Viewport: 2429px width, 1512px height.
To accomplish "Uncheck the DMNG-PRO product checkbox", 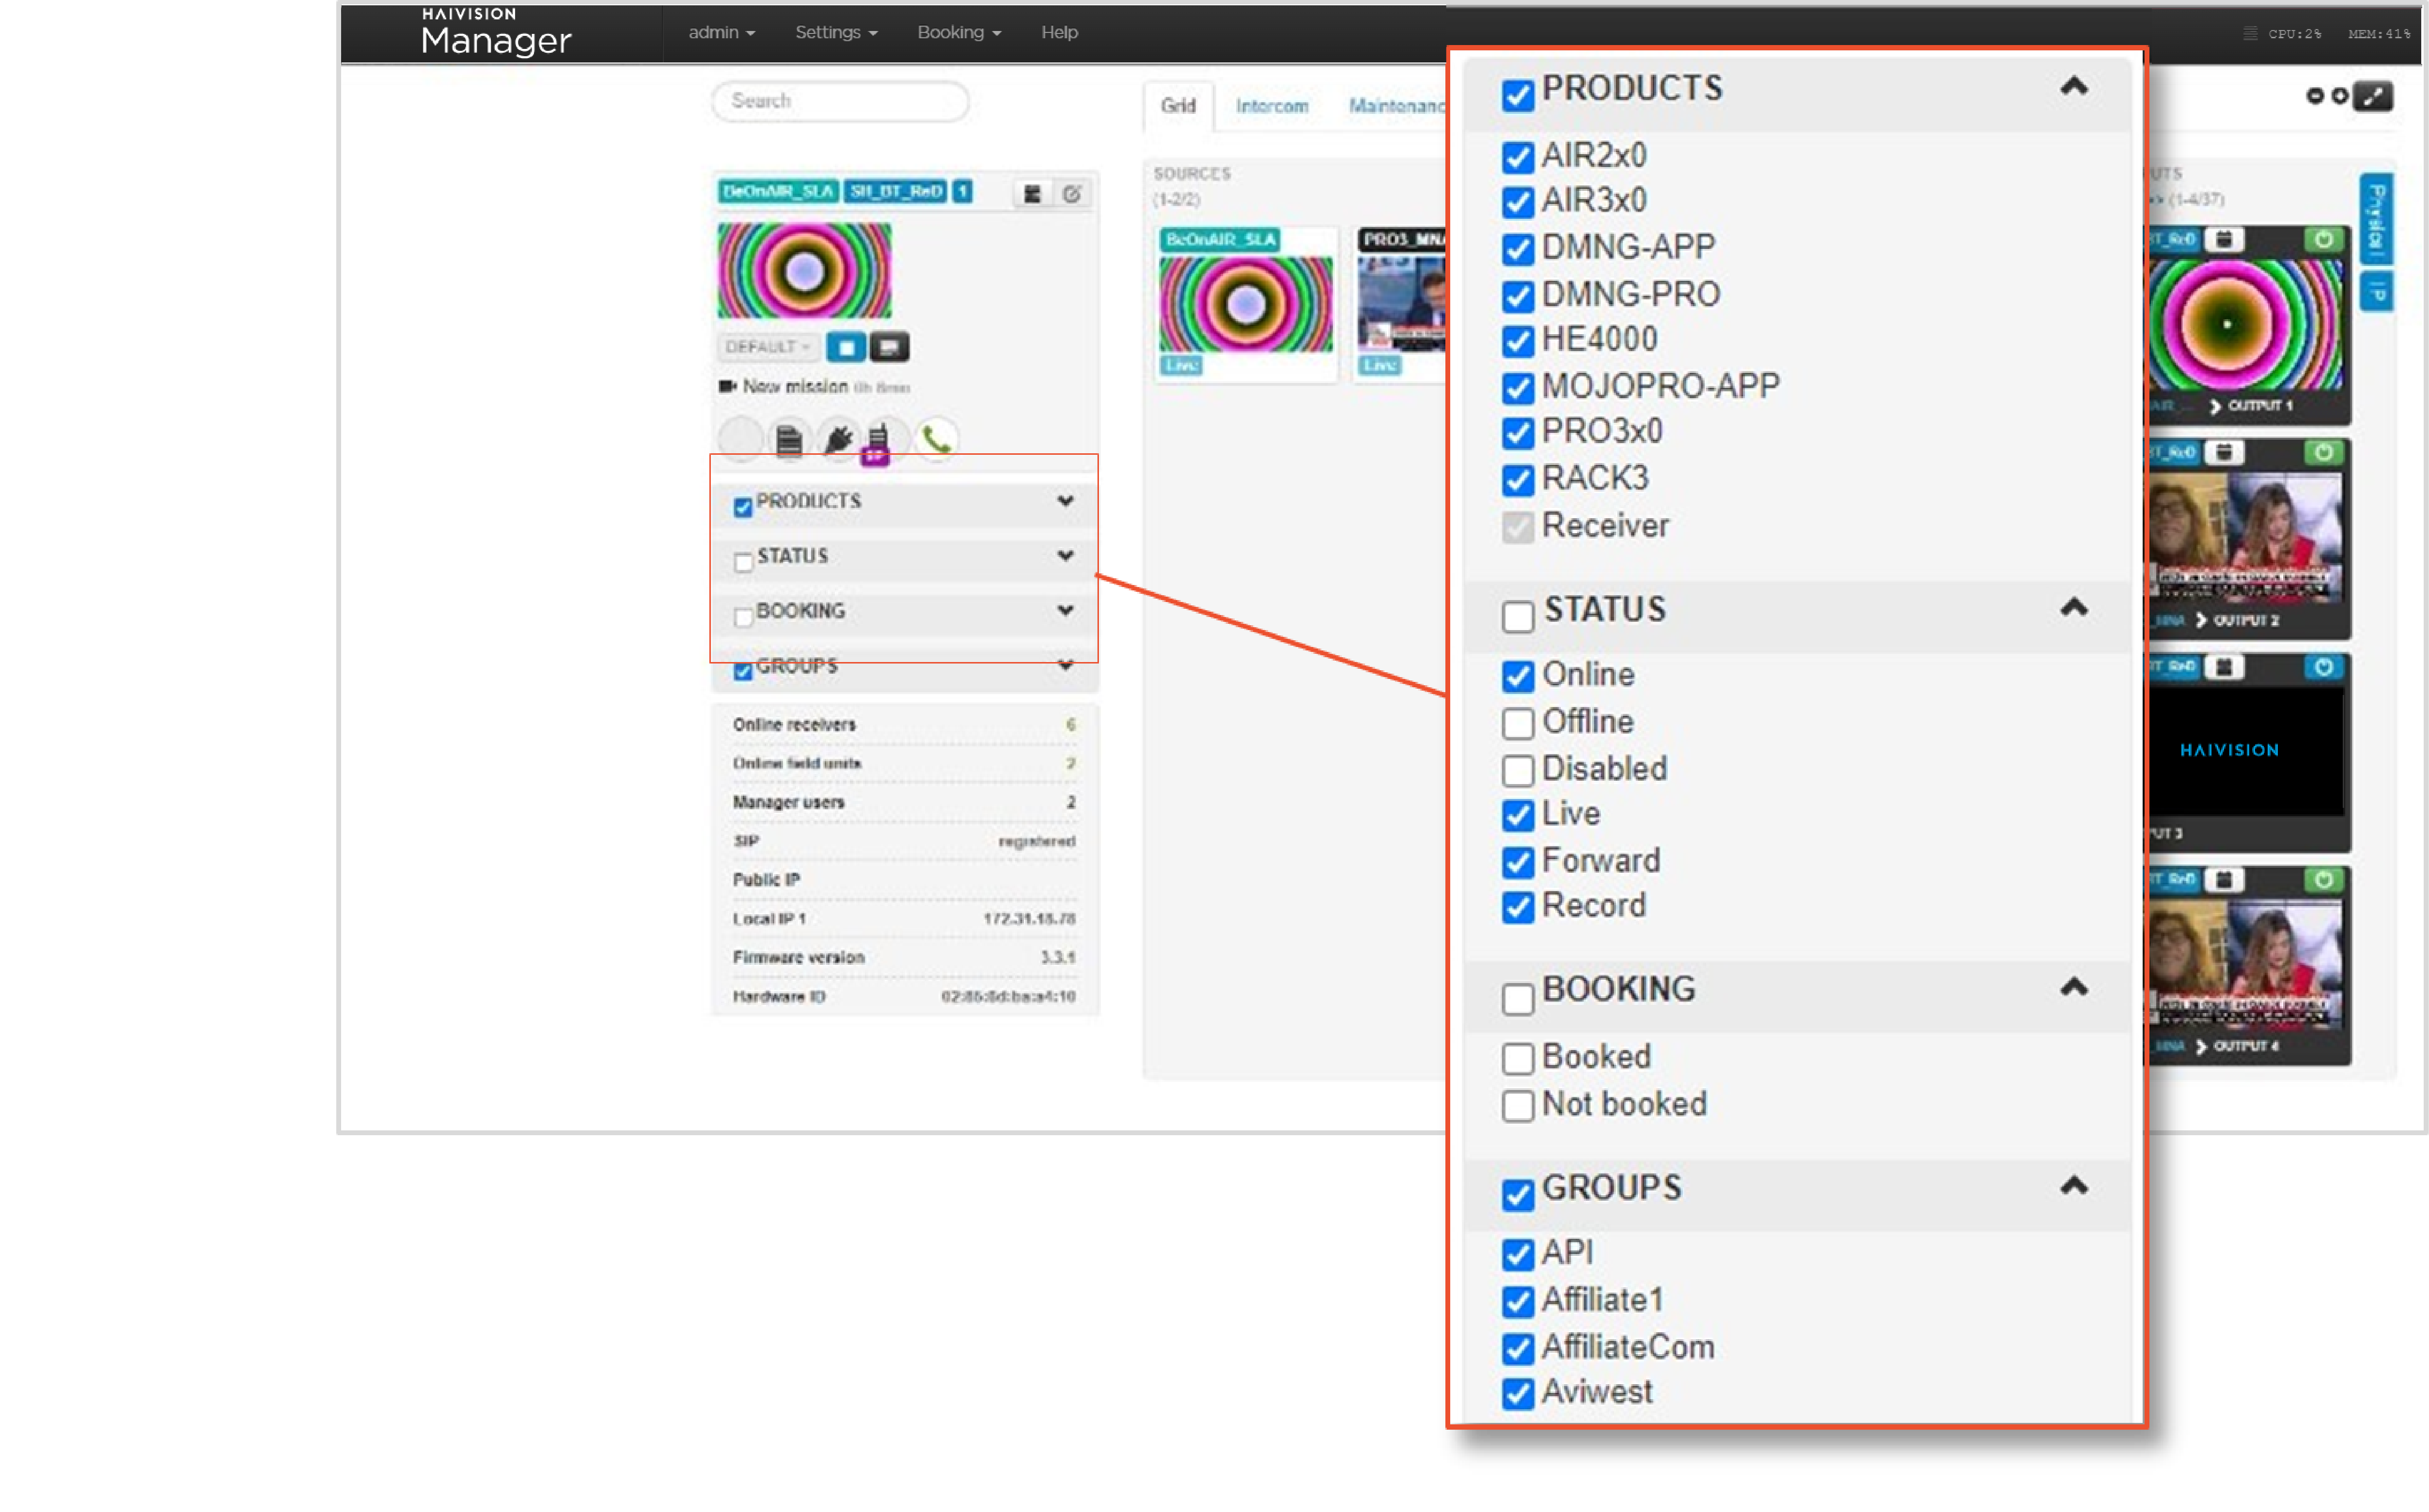I will pos(1518,296).
